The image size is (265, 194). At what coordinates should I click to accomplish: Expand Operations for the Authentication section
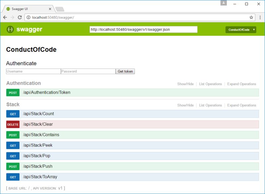pos(241,84)
